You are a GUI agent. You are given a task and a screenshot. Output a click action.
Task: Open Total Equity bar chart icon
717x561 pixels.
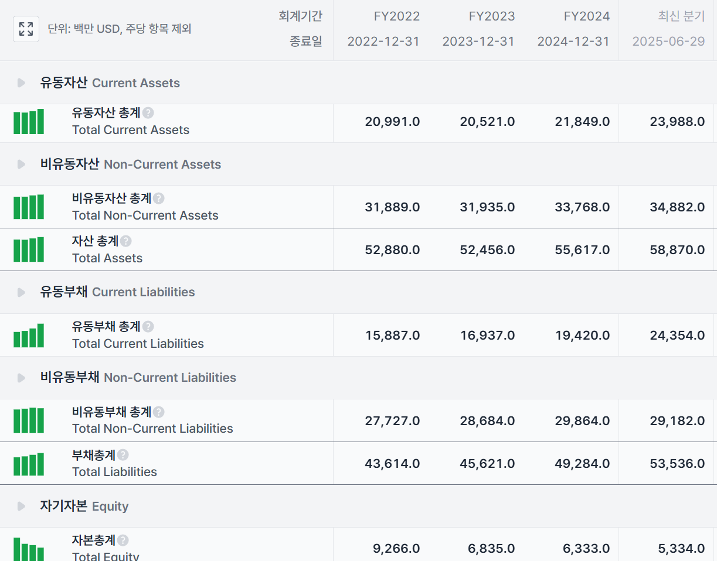(x=29, y=549)
